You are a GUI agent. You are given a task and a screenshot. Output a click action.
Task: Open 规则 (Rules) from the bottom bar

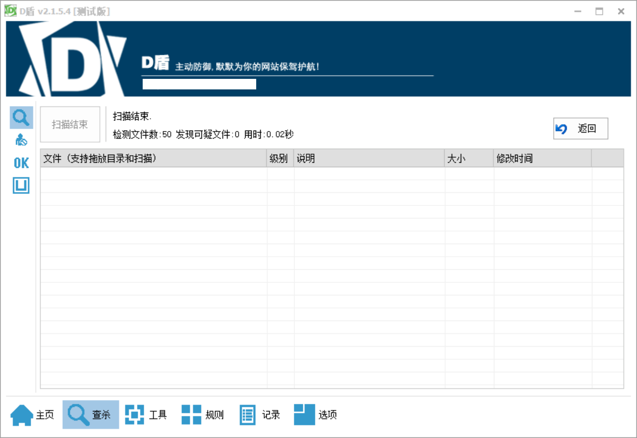tap(203, 415)
